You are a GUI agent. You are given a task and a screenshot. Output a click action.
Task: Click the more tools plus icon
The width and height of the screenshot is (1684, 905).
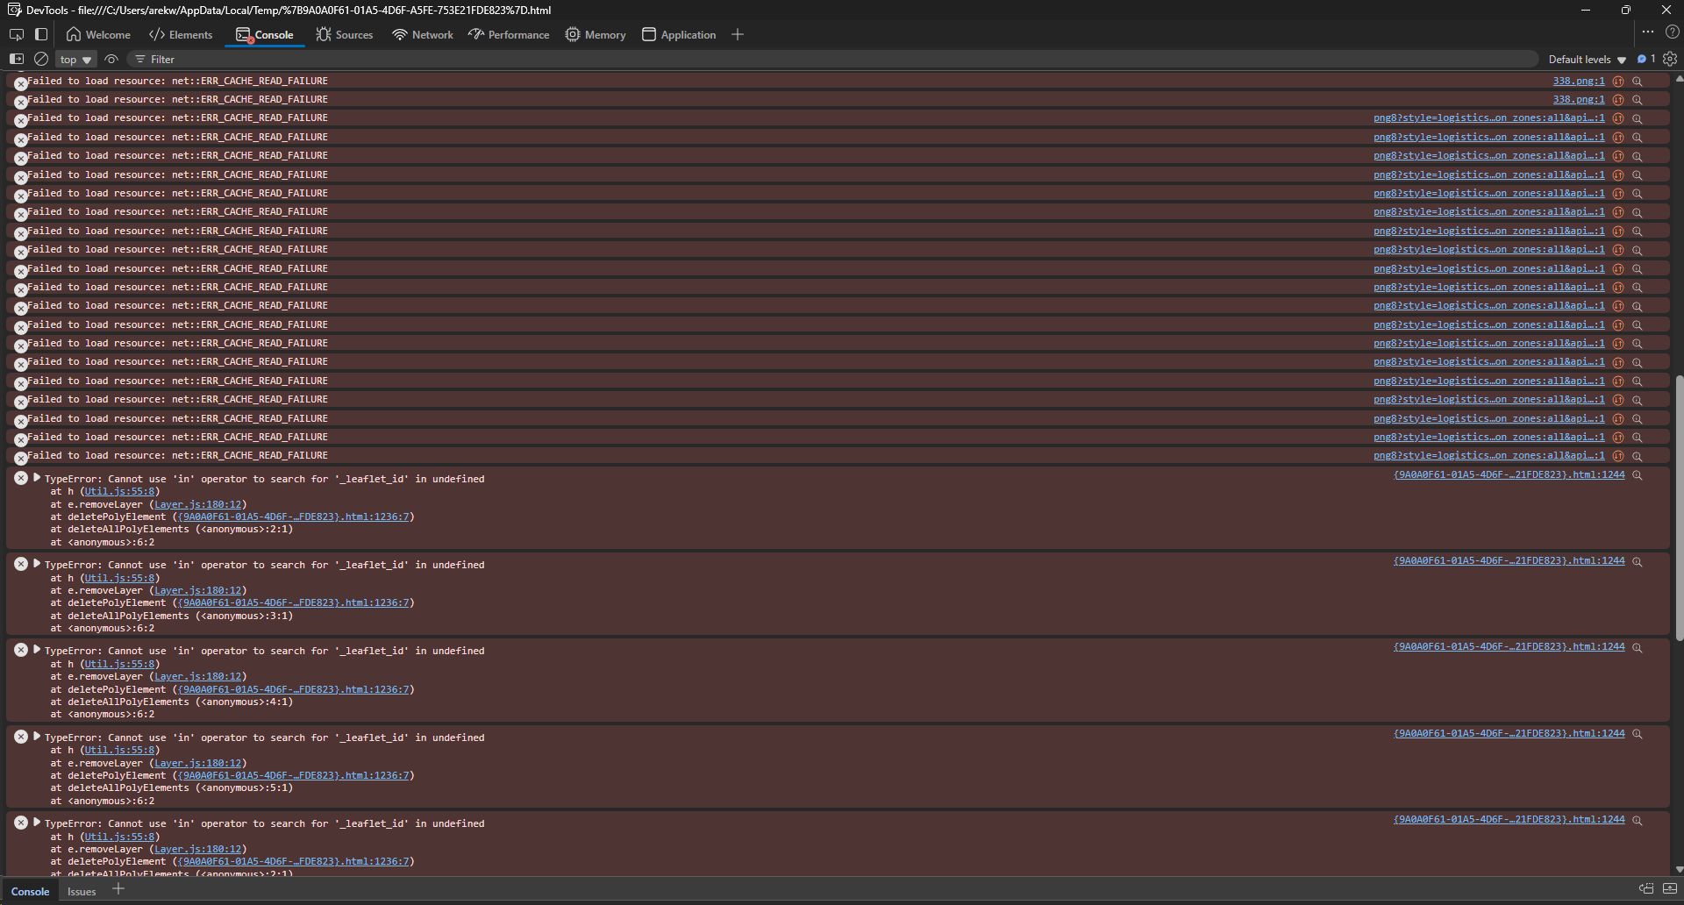click(738, 34)
